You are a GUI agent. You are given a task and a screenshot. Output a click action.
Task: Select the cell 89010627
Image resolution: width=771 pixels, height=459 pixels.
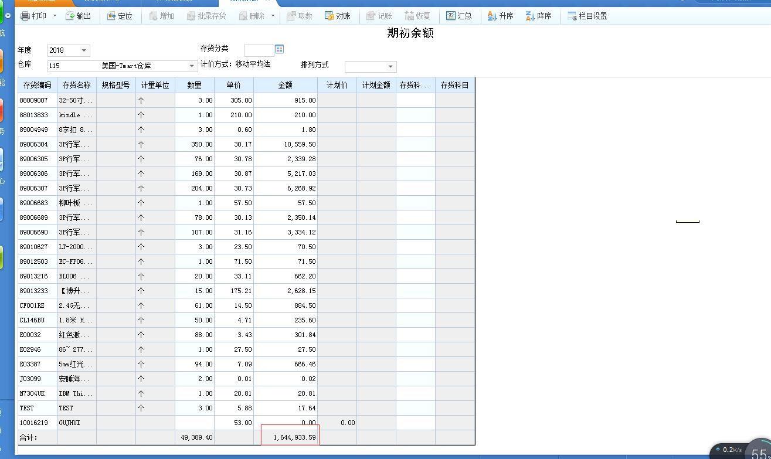tap(38, 247)
